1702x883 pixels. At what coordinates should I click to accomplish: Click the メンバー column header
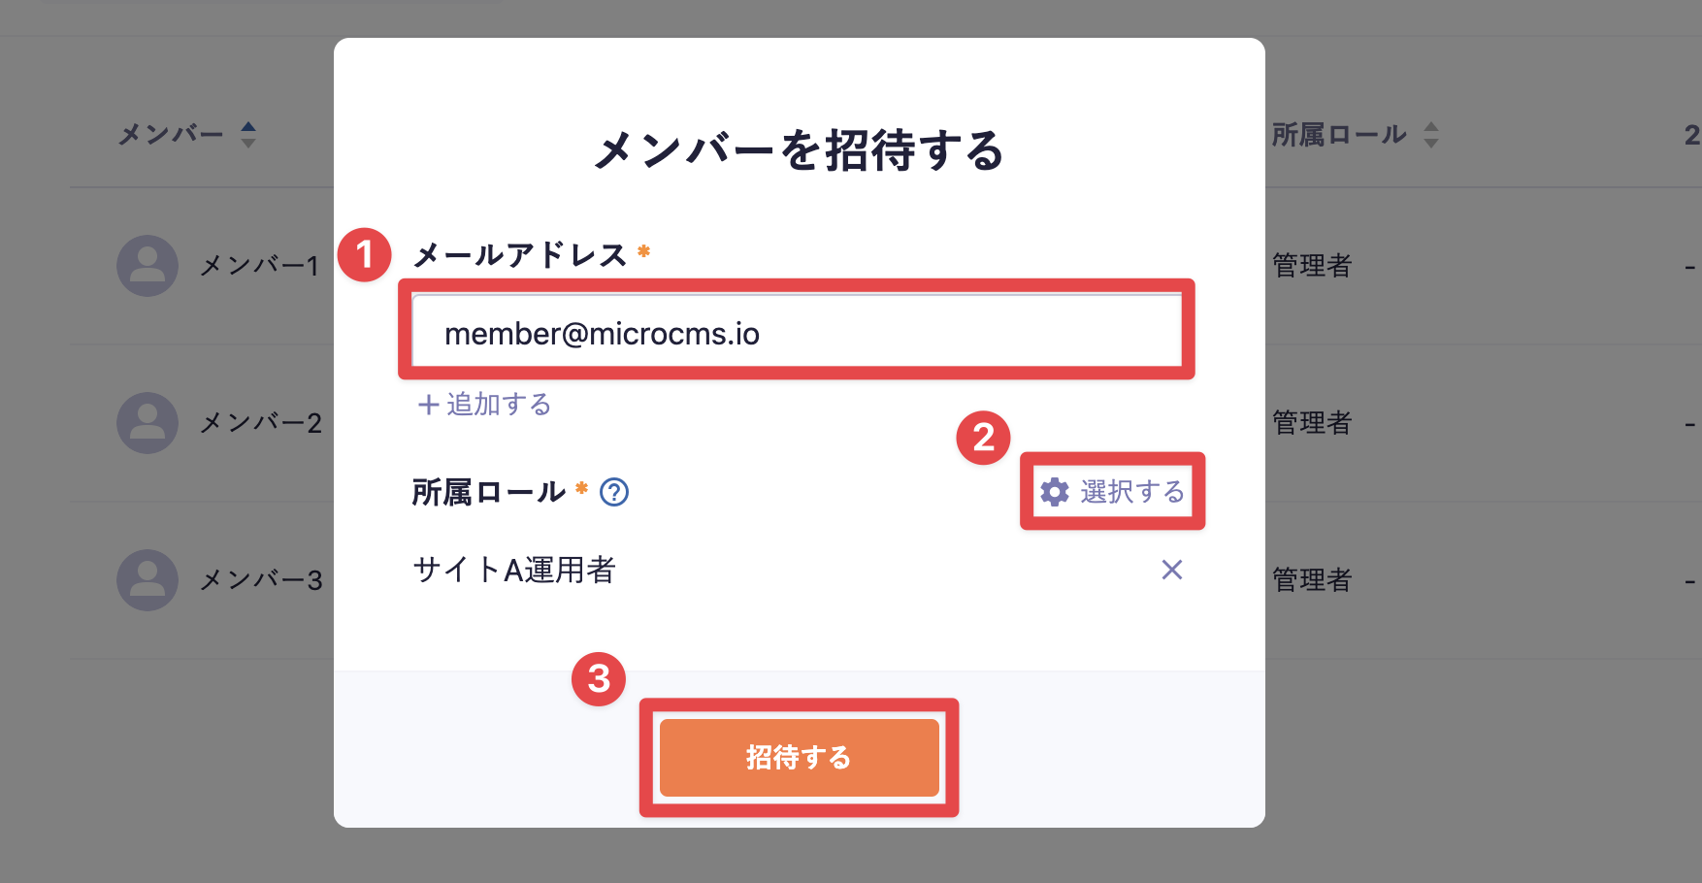[168, 135]
